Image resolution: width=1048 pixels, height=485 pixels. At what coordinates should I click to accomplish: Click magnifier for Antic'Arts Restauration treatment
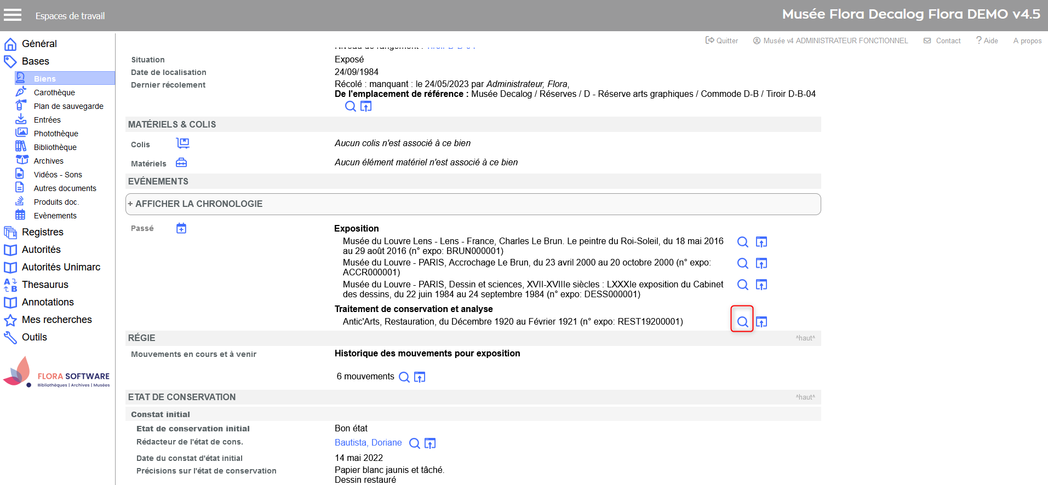pyautogui.click(x=742, y=322)
